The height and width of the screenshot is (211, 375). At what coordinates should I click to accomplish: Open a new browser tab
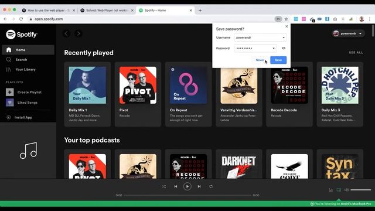[x=200, y=11]
